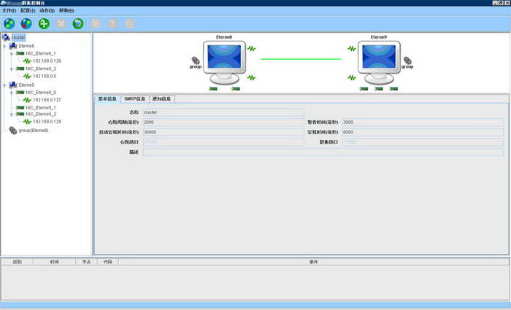Viewport: 511px width, 310px height.
Task: Select 192.168.0.127 in the tree
Action: pyautogui.click(x=47, y=100)
